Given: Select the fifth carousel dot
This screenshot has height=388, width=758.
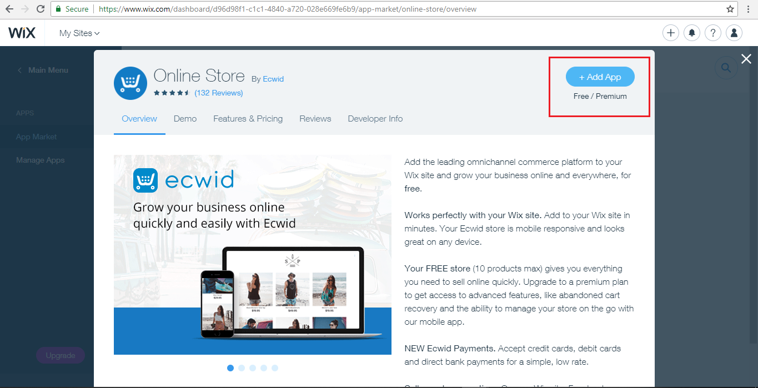Looking at the screenshot, I should coord(275,368).
